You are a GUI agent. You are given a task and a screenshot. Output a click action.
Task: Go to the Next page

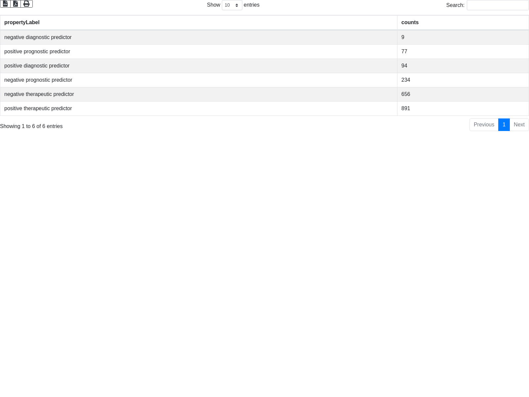(x=519, y=125)
